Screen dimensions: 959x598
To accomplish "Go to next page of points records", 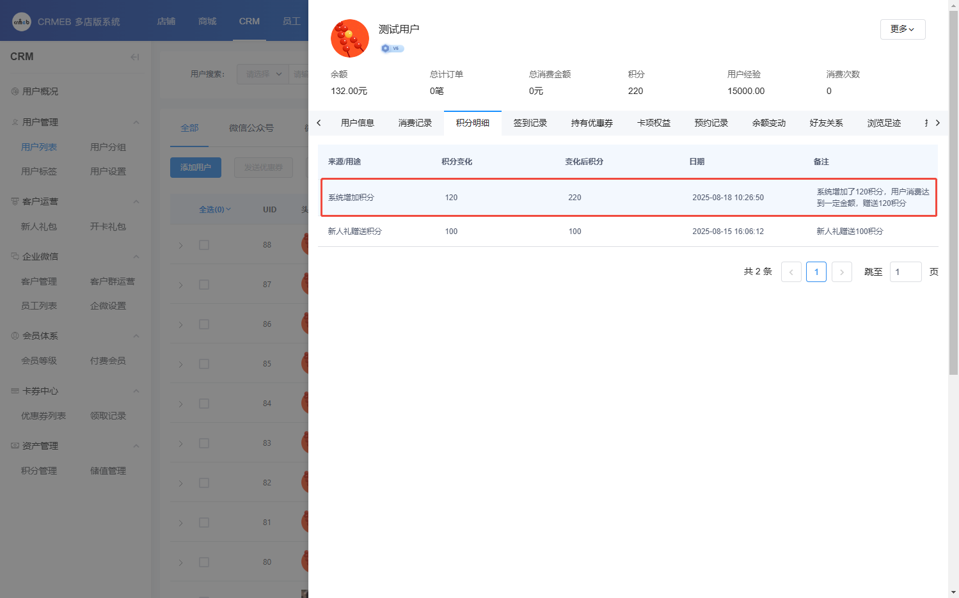I will tap(841, 272).
